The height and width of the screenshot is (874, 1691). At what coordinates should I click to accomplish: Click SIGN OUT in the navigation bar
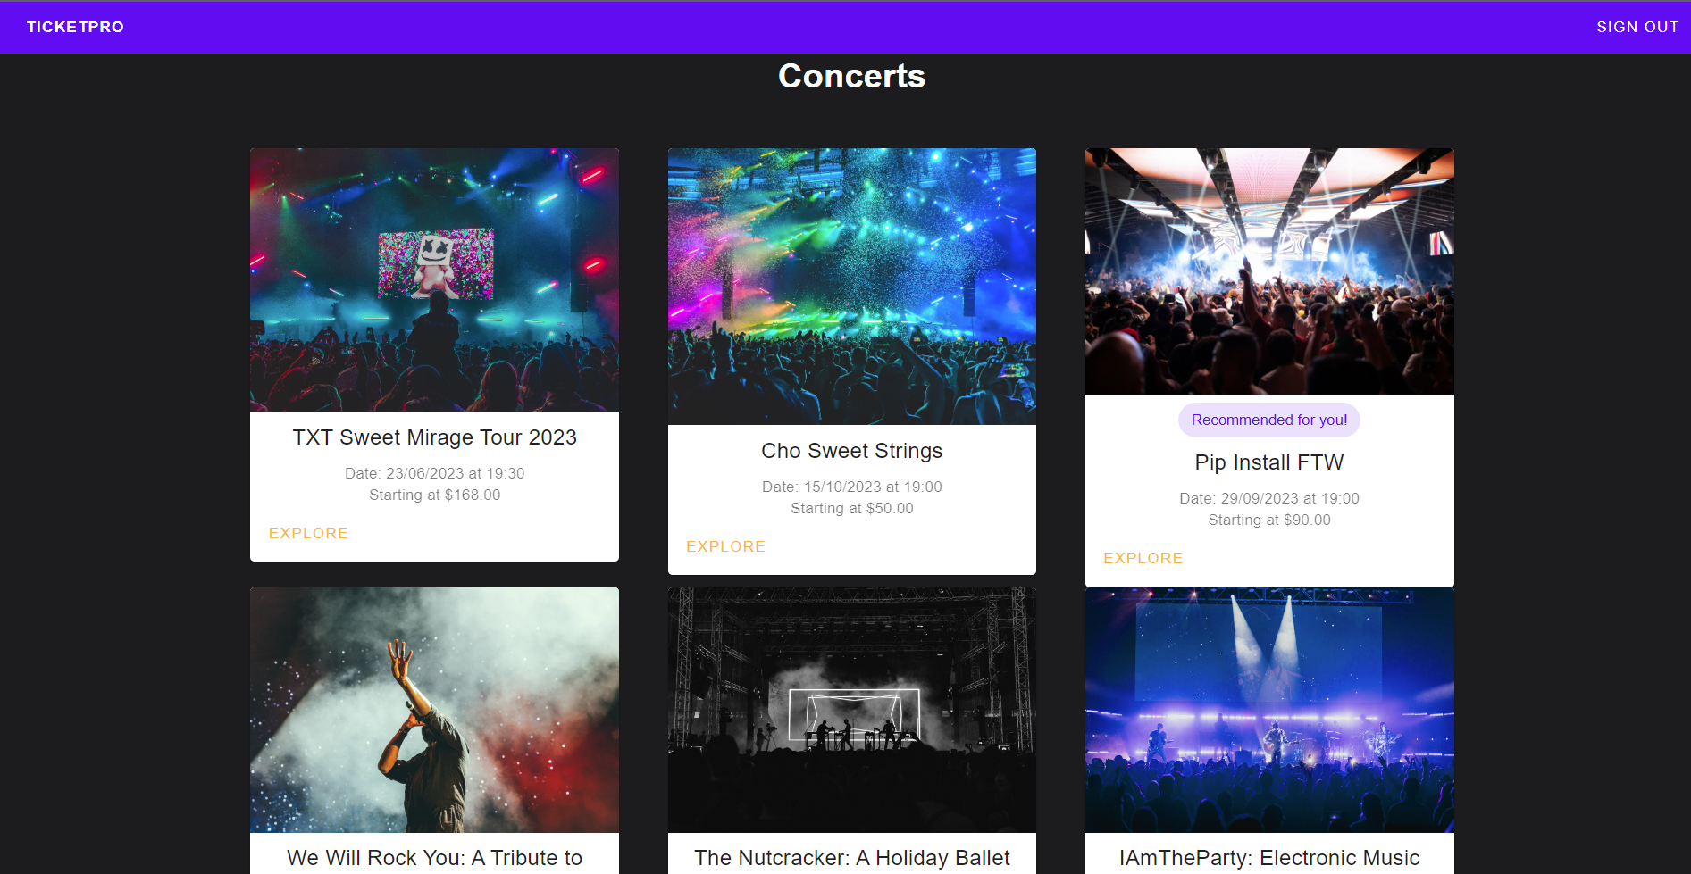(x=1637, y=27)
